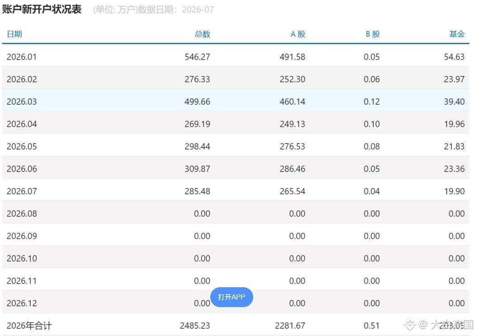The width and height of the screenshot is (477, 336).
Task: Click total value 276.33
Action: [x=197, y=79]
